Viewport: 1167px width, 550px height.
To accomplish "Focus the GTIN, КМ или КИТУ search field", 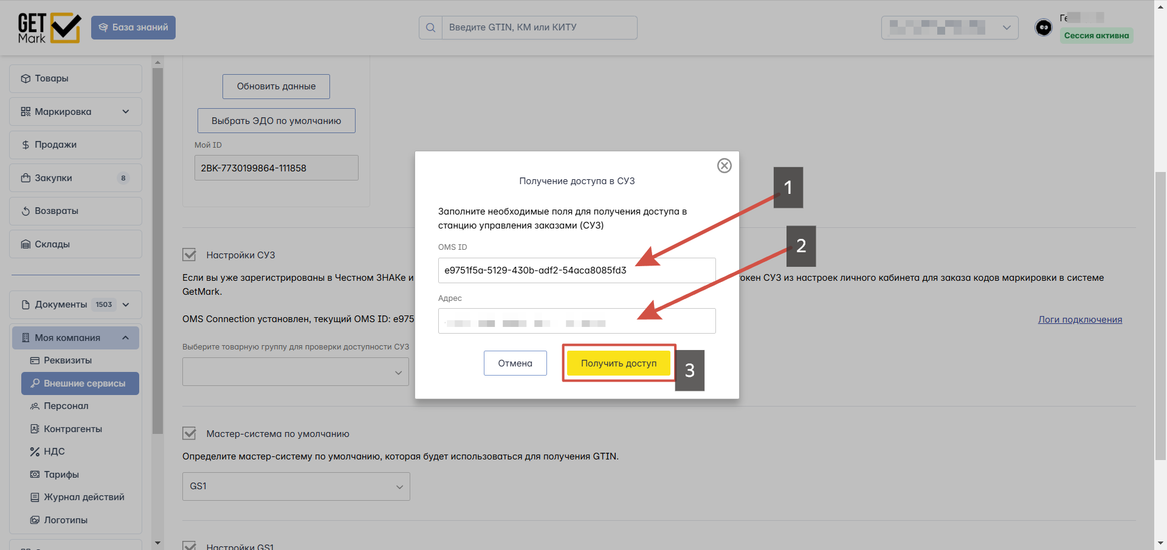I will [x=540, y=27].
